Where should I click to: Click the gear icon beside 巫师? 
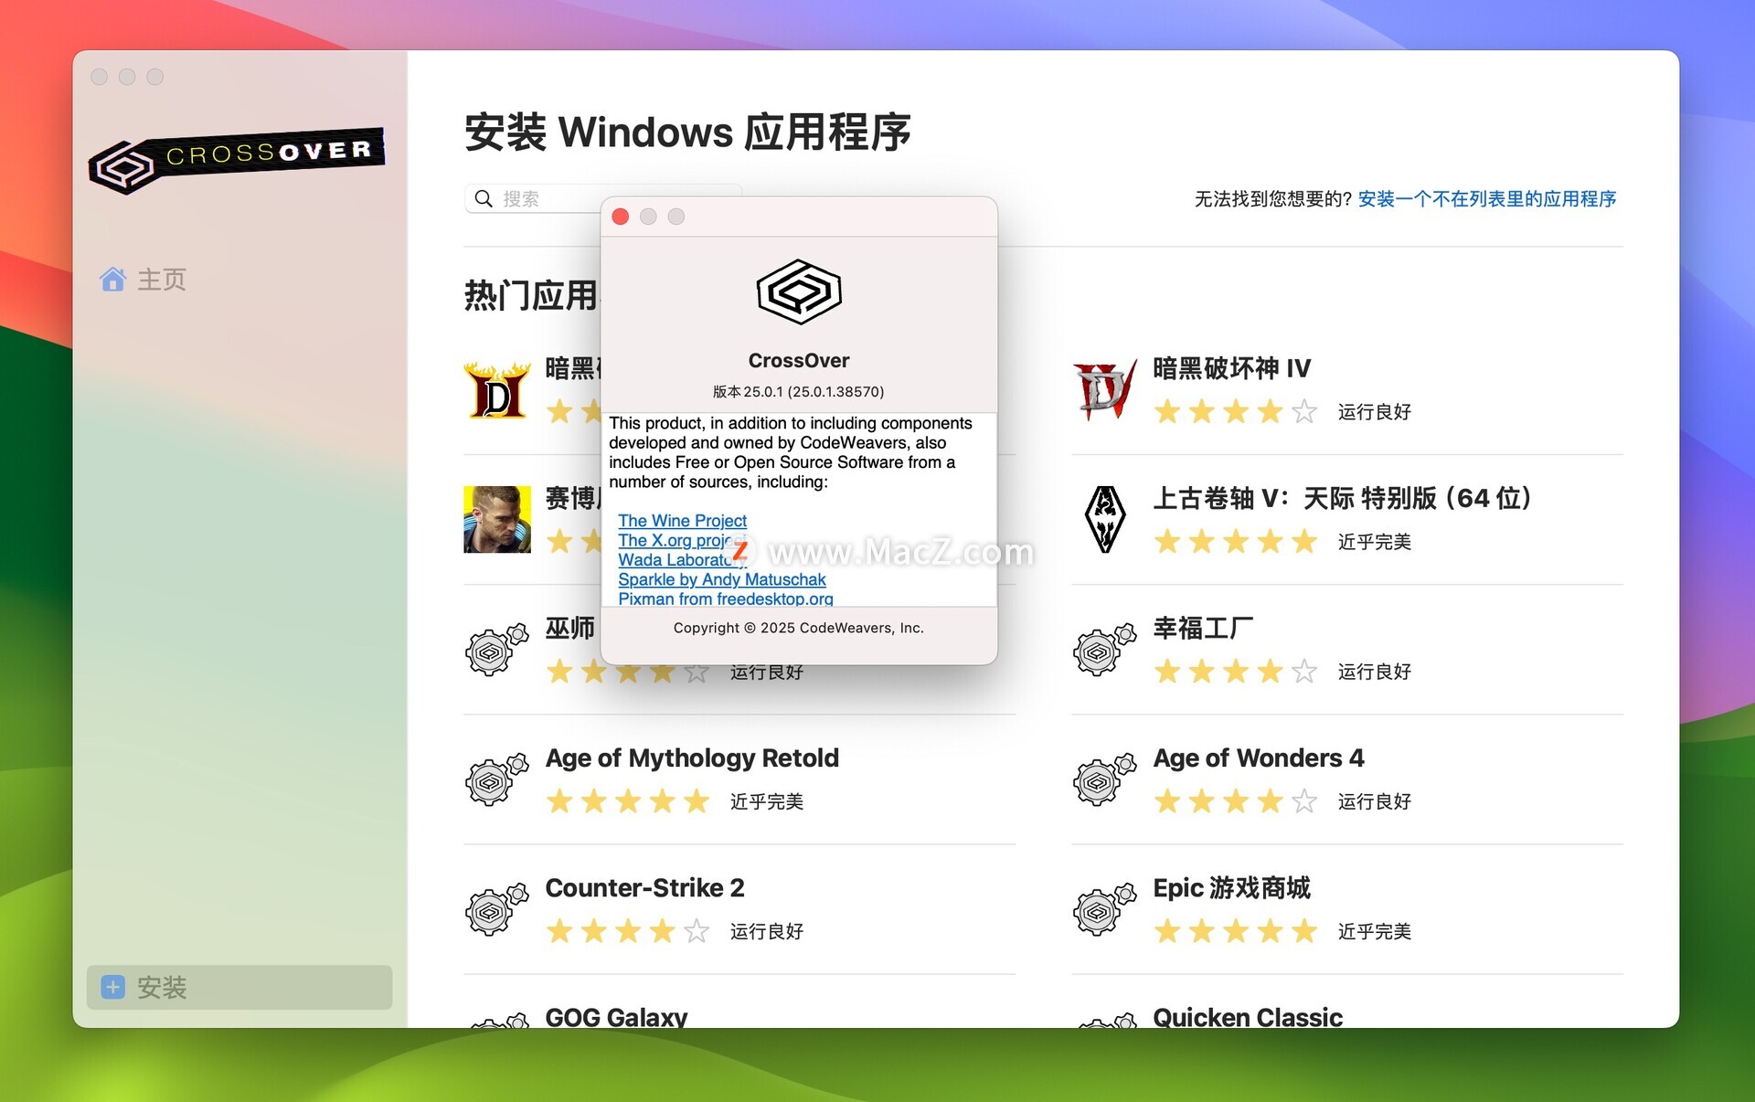[497, 650]
